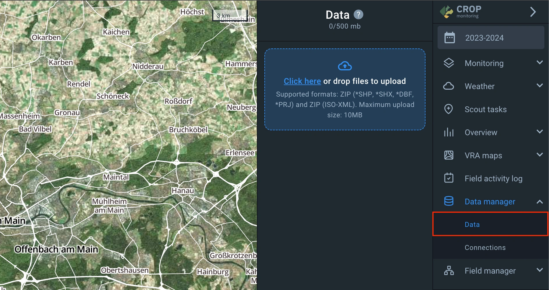
Task: Click the 'Click here' upload link
Action: click(302, 81)
